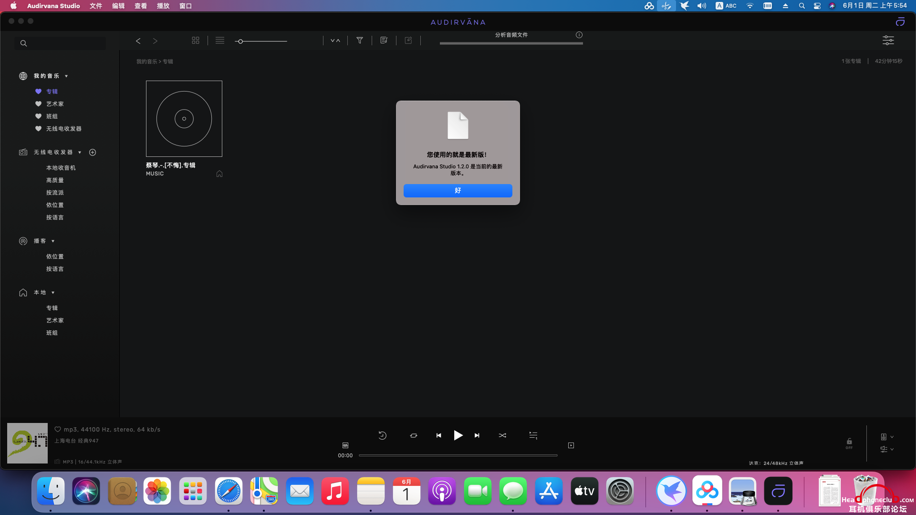Open the 播放 menu

pyautogui.click(x=163, y=6)
